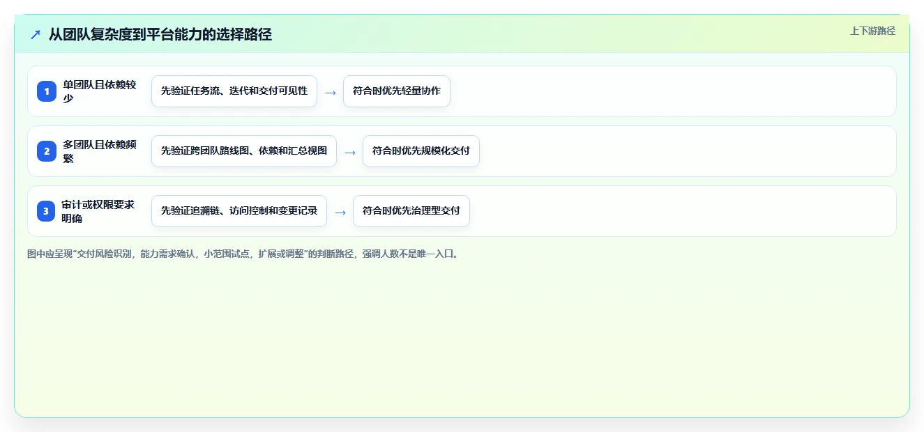924x432 pixels.
Task: Select the 单团队且依赖较少 row label
Action: coord(100,91)
